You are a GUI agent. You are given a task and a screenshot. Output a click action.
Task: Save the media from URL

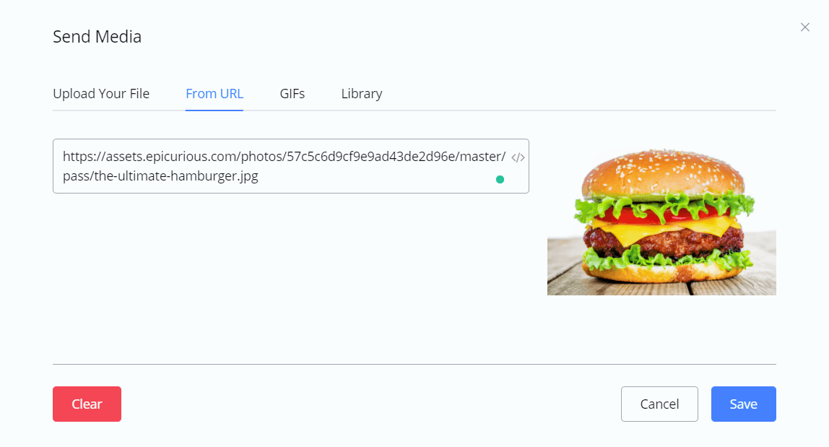tap(743, 404)
